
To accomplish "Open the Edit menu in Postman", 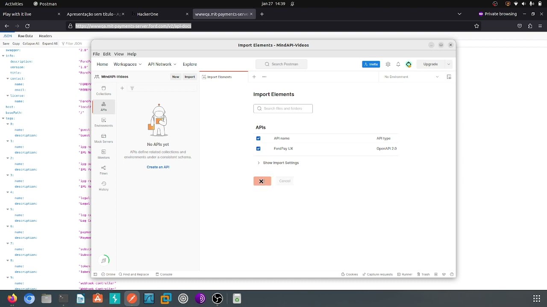I will point(107,54).
